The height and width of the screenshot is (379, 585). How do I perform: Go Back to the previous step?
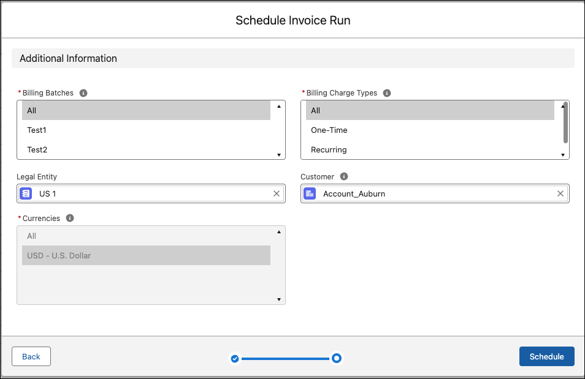(x=31, y=356)
